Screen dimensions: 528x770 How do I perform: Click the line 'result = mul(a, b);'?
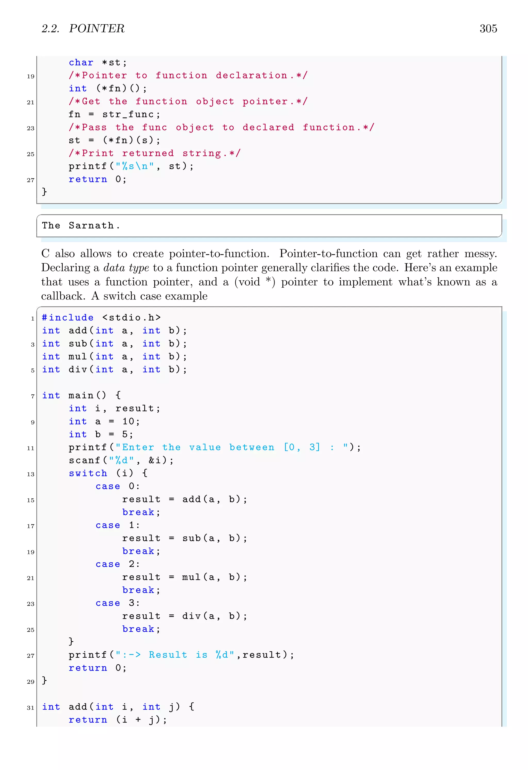tap(185, 577)
